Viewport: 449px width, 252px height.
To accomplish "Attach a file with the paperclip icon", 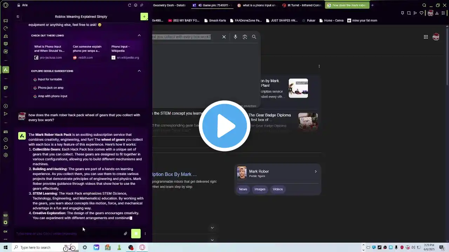I will click(x=126, y=233).
